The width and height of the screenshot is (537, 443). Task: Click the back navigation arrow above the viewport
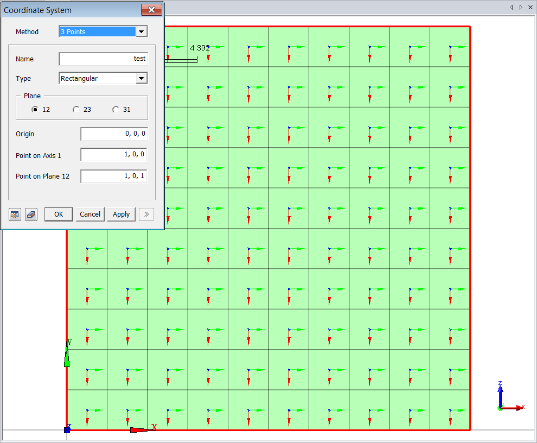coord(510,7)
